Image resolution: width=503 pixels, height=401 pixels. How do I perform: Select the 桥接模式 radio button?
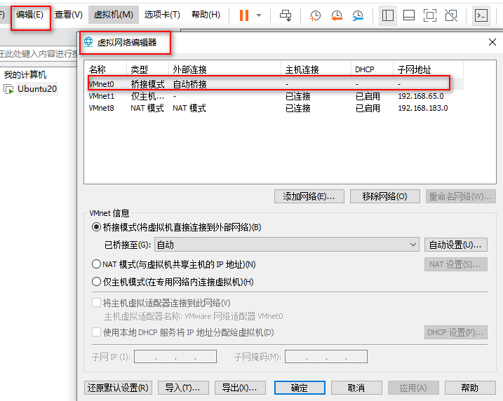(96, 227)
